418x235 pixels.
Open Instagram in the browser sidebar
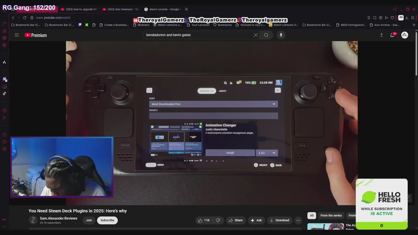tap(5, 86)
